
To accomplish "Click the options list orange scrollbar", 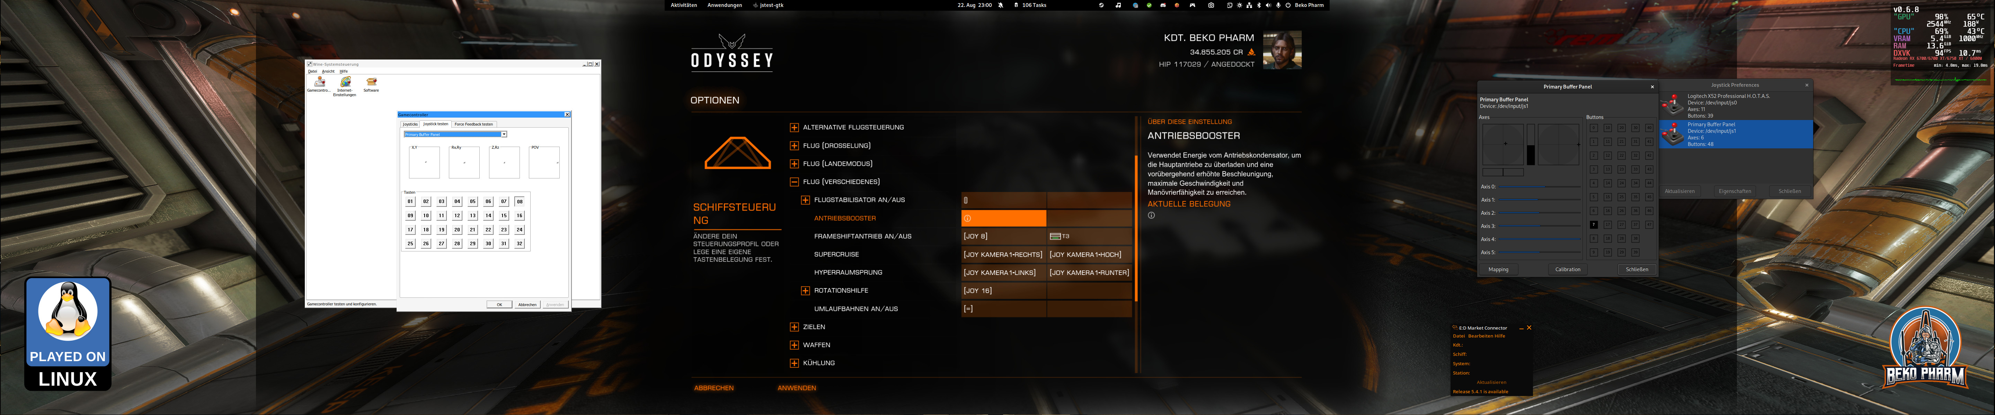I will pyautogui.click(x=1136, y=228).
